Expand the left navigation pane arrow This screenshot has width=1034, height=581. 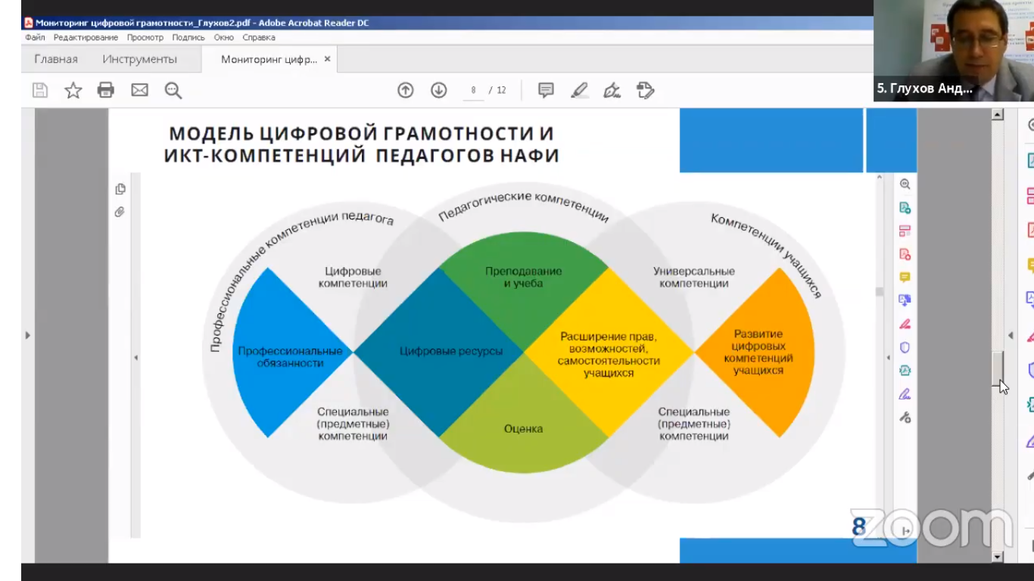[x=28, y=335]
